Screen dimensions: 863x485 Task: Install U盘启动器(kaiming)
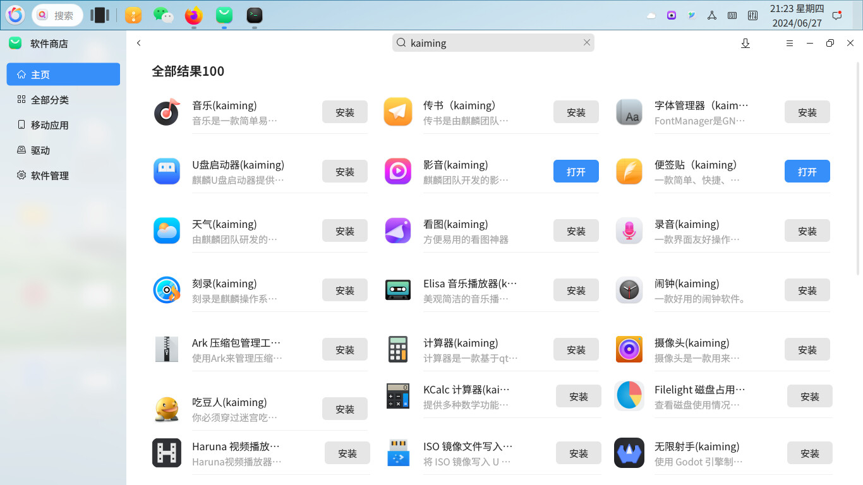(345, 172)
